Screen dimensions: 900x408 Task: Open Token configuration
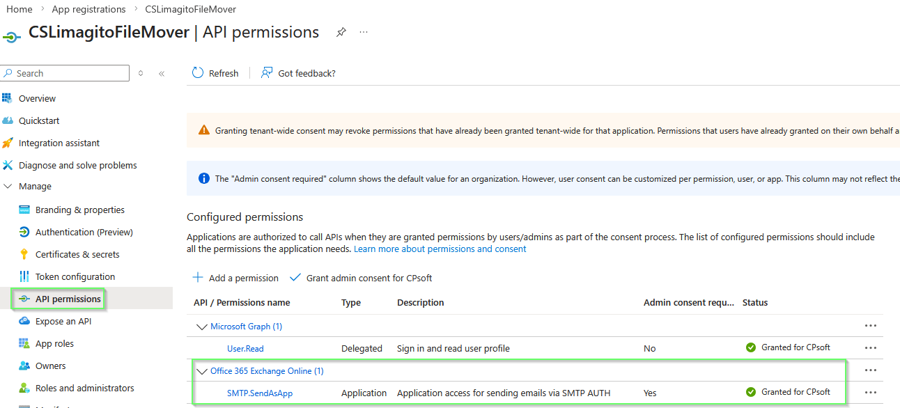coord(77,276)
